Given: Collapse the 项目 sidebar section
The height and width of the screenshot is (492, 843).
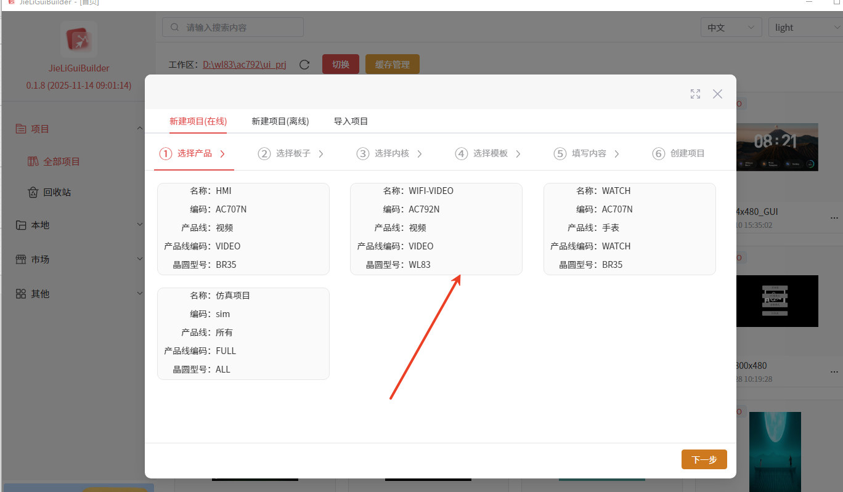Looking at the screenshot, I should (139, 129).
